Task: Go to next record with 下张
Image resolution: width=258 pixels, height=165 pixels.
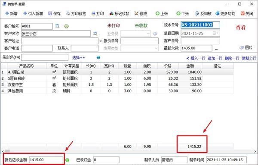Action: coord(182,13)
